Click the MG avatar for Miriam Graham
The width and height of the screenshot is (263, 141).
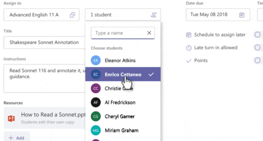pyautogui.click(x=96, y=130)
